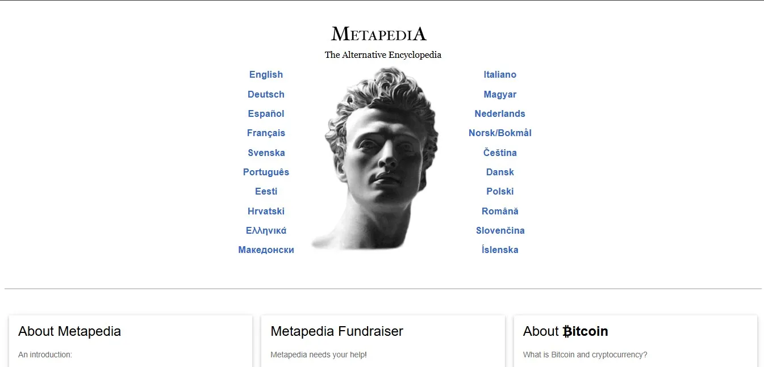Image resolution: width=764 pixels, height=367 pixels.
Task: Select the Deutsch language link
Action: pos(266,94)
